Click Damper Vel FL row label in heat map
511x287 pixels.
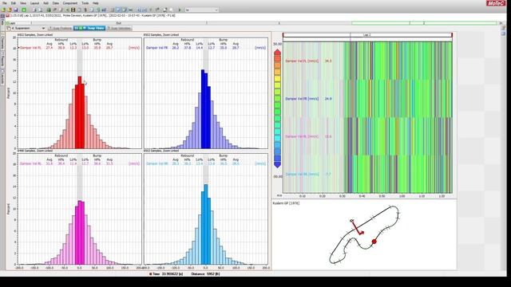point(302,61)
